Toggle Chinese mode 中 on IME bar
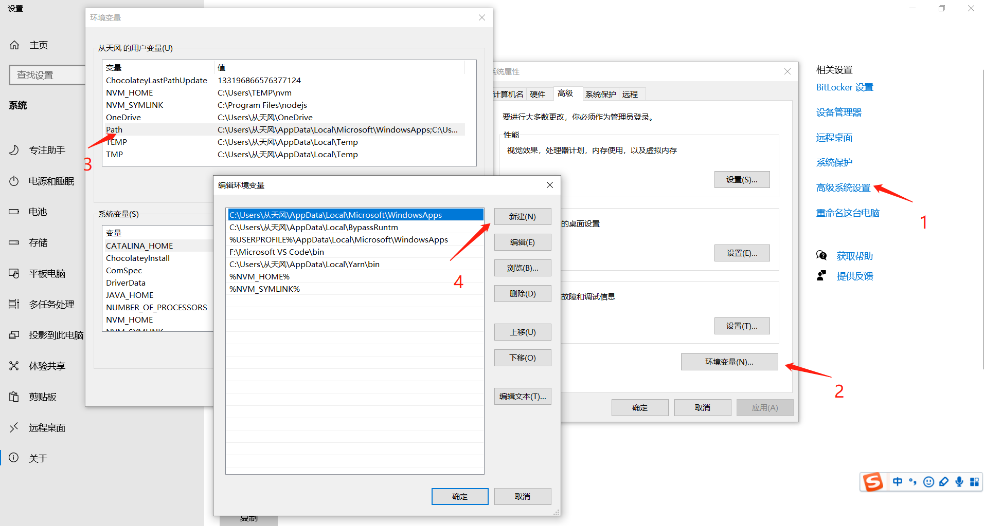The width and height of the screenshot is (984, 526). point(898,482)
